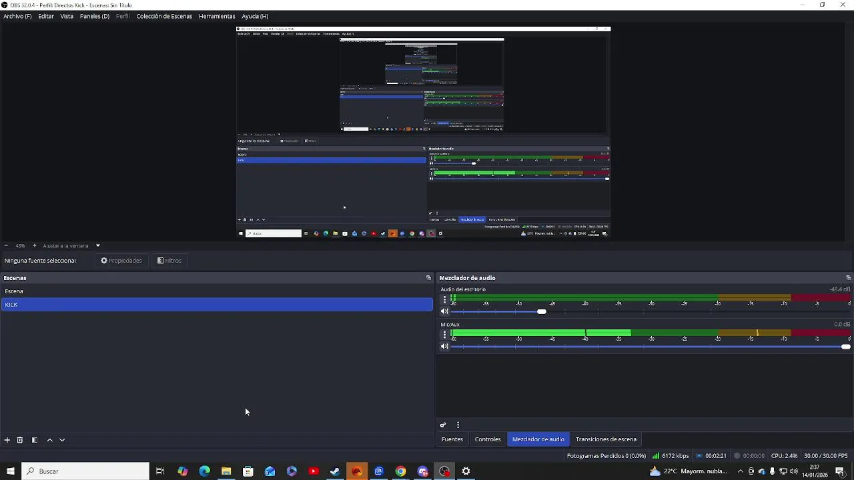The width and height of the screenshot is (854, 480).
Task: Open the Vista menu
Action: coord(67,16)
